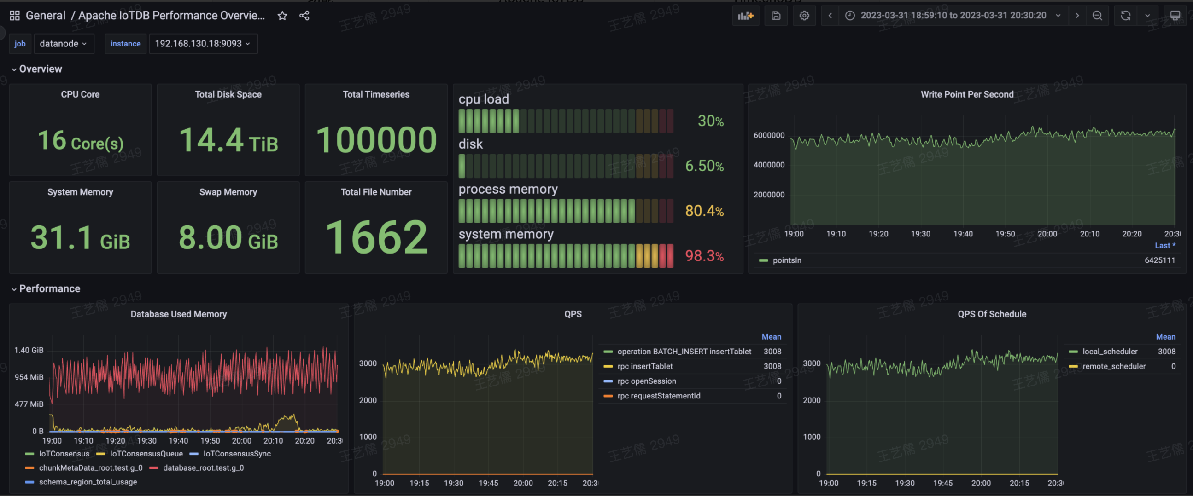
Task: Toggle local_scheduler series visibility
Action: [1109, 352]
